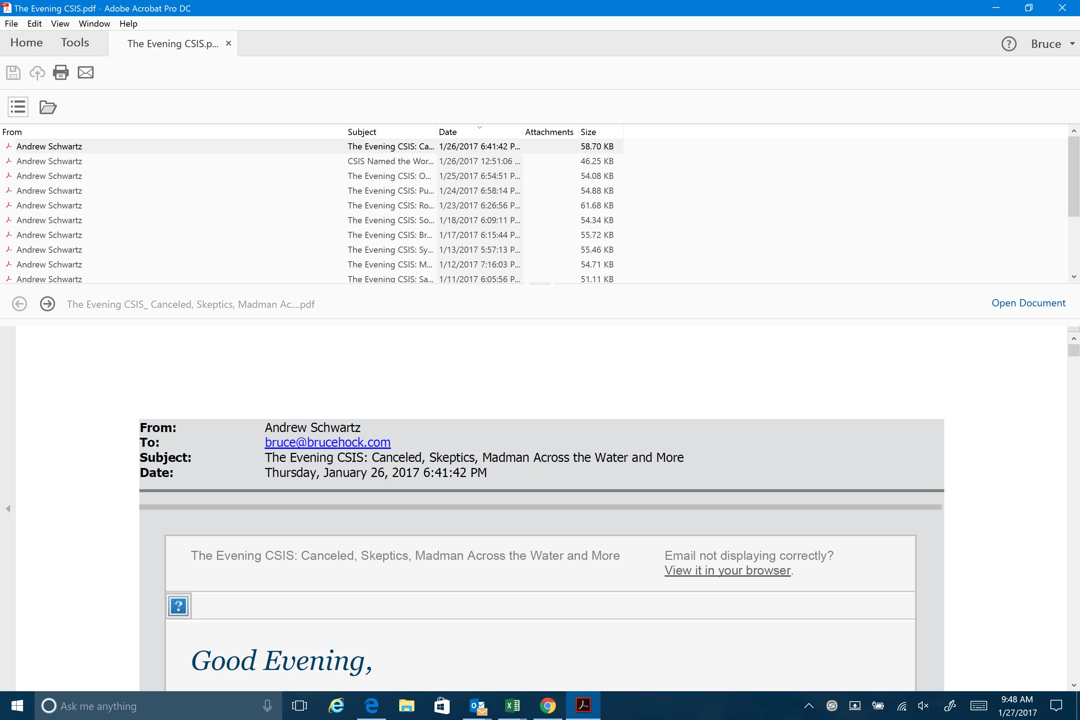Open the help question mark icon
Viewport: 1080px width, 720px height.
tap(1008, 44)
